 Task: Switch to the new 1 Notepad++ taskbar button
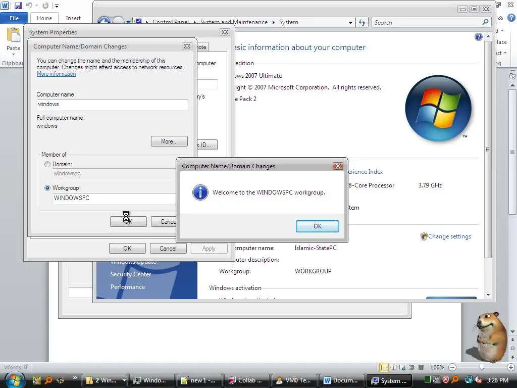tap(199, 380)
